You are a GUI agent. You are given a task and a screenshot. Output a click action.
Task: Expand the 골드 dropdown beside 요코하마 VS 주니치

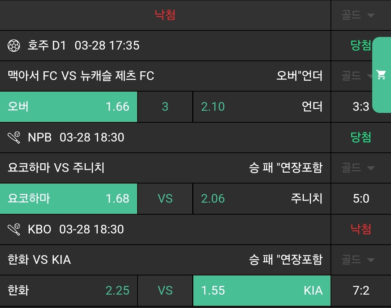[358, 168]
